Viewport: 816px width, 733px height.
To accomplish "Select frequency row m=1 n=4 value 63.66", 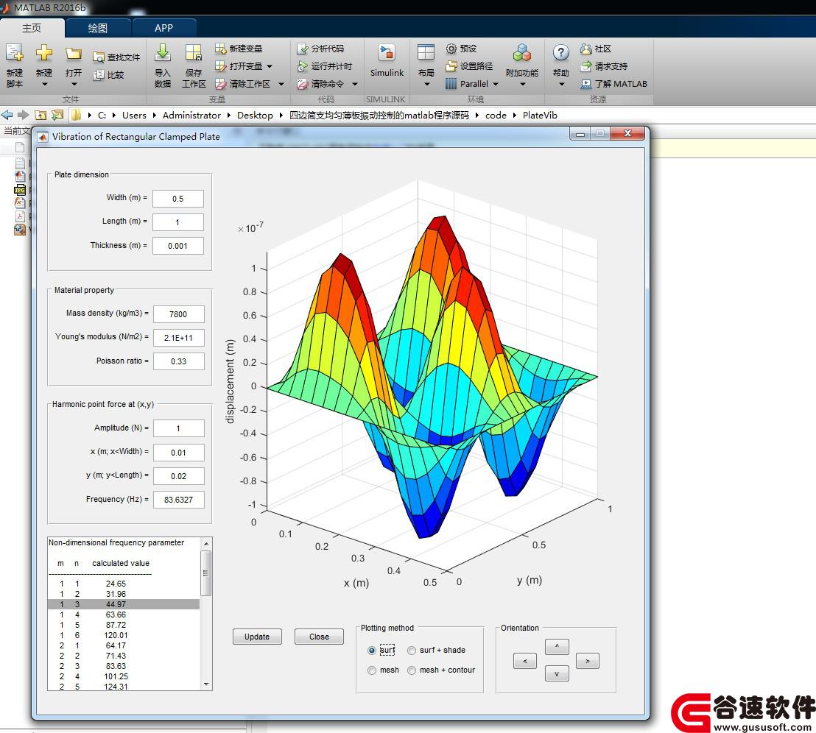I will [x=123, y=615].
